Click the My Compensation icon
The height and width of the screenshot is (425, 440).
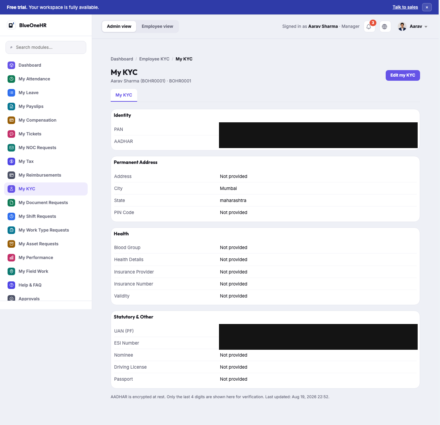click(x=11, y=120)
